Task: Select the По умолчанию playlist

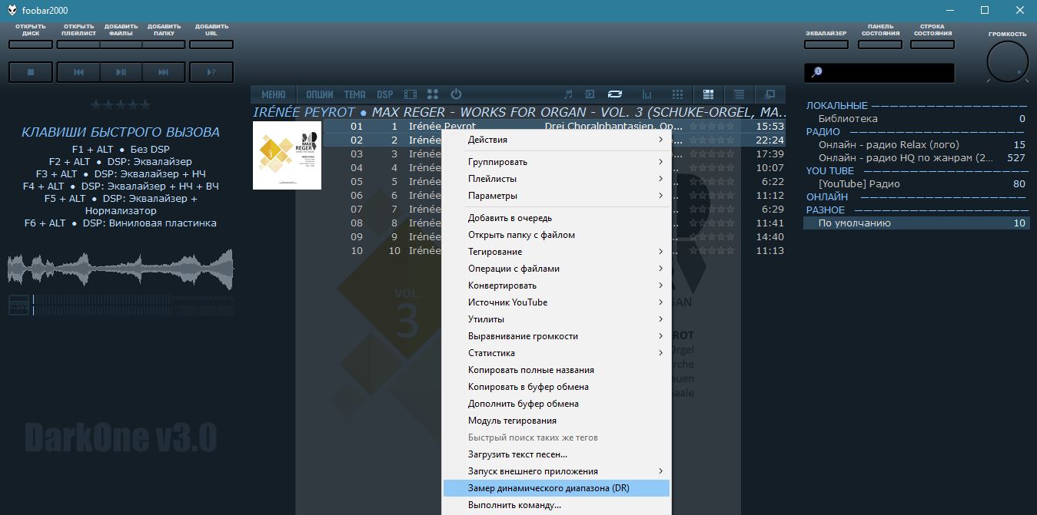Action: 916,223
